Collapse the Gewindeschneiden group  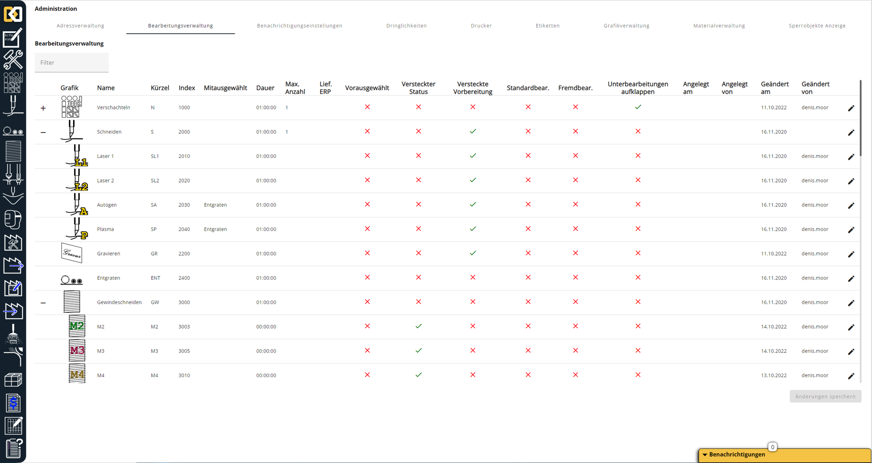[43, 302]
